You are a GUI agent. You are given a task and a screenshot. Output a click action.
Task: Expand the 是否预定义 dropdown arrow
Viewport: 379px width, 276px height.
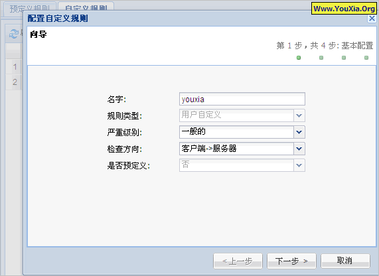[299, 165]
